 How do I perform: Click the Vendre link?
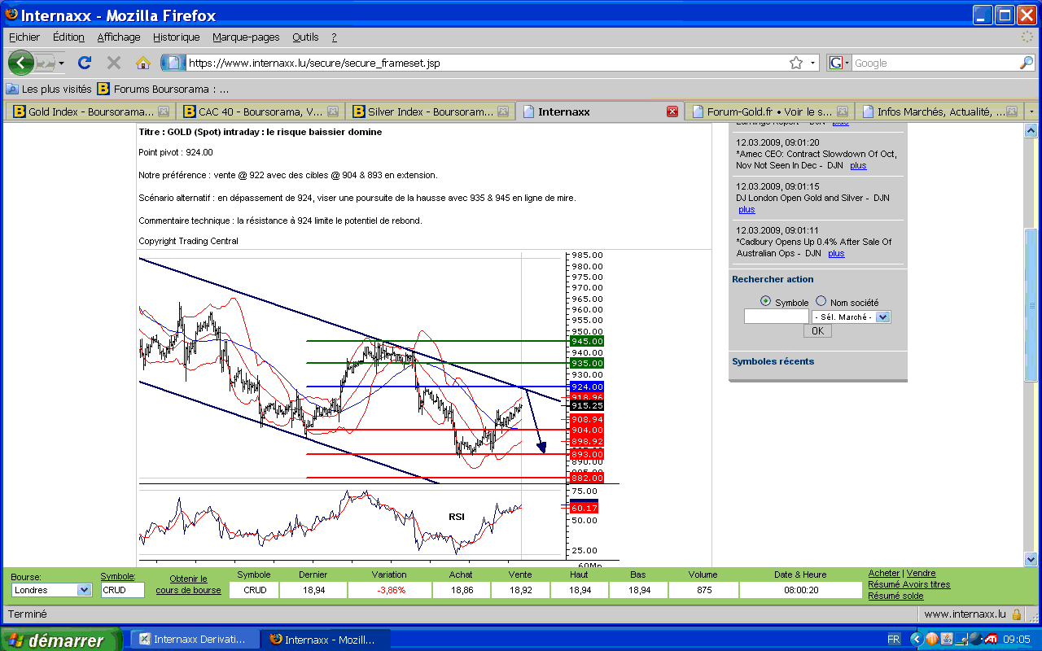pyautogui.click(x=922, y=574)
